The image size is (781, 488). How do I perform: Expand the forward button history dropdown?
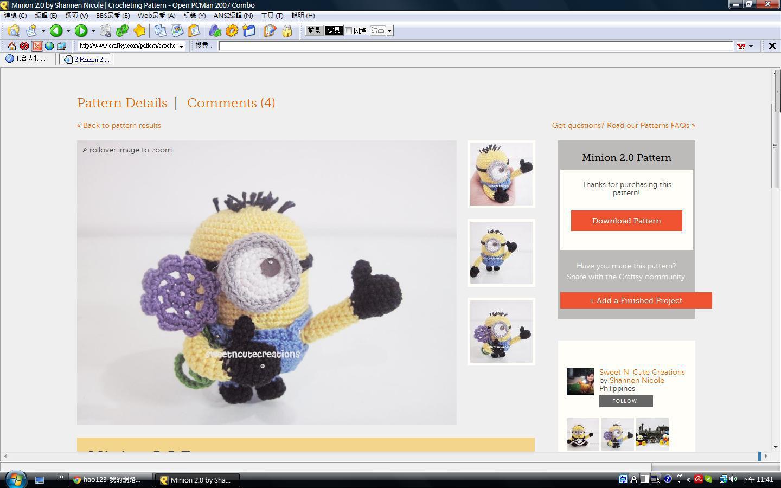93,31
